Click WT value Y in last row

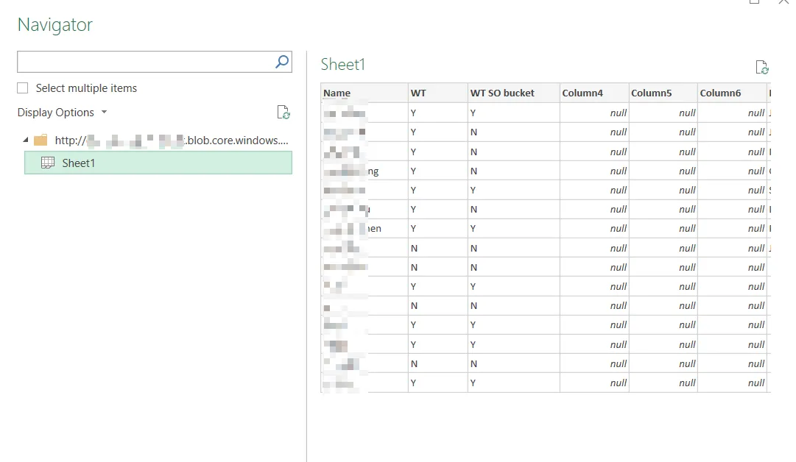coord(438,383)
